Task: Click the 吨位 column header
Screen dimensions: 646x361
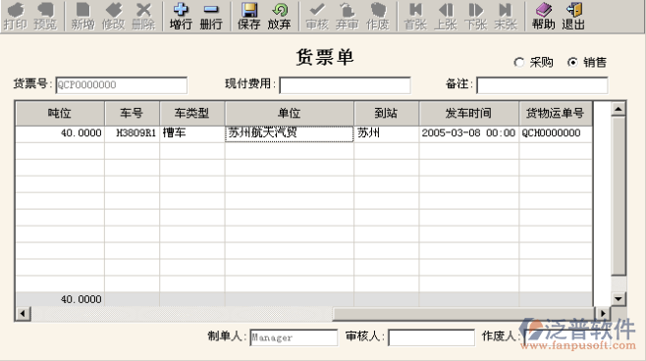Action: coord(60,113)
